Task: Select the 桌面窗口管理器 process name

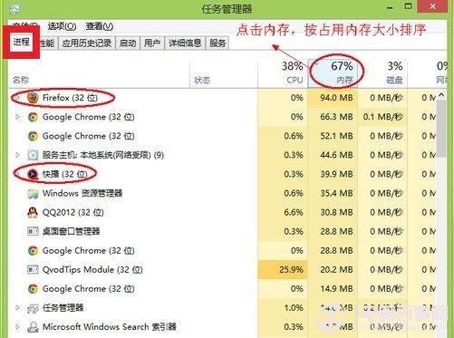Action: (71, 231)
